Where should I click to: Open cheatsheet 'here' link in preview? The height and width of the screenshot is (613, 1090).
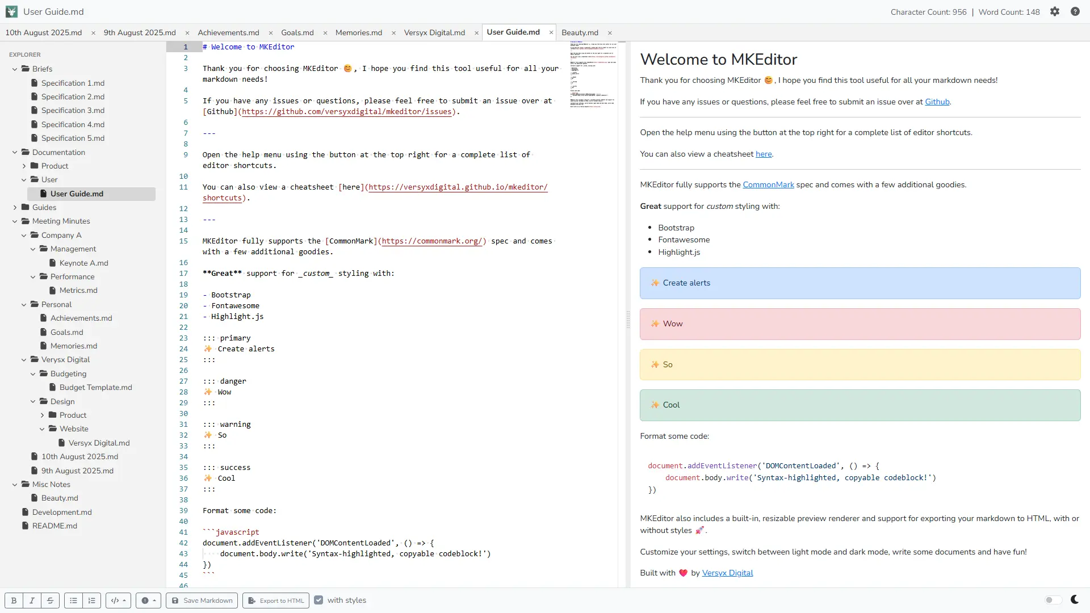pos(764,154)
